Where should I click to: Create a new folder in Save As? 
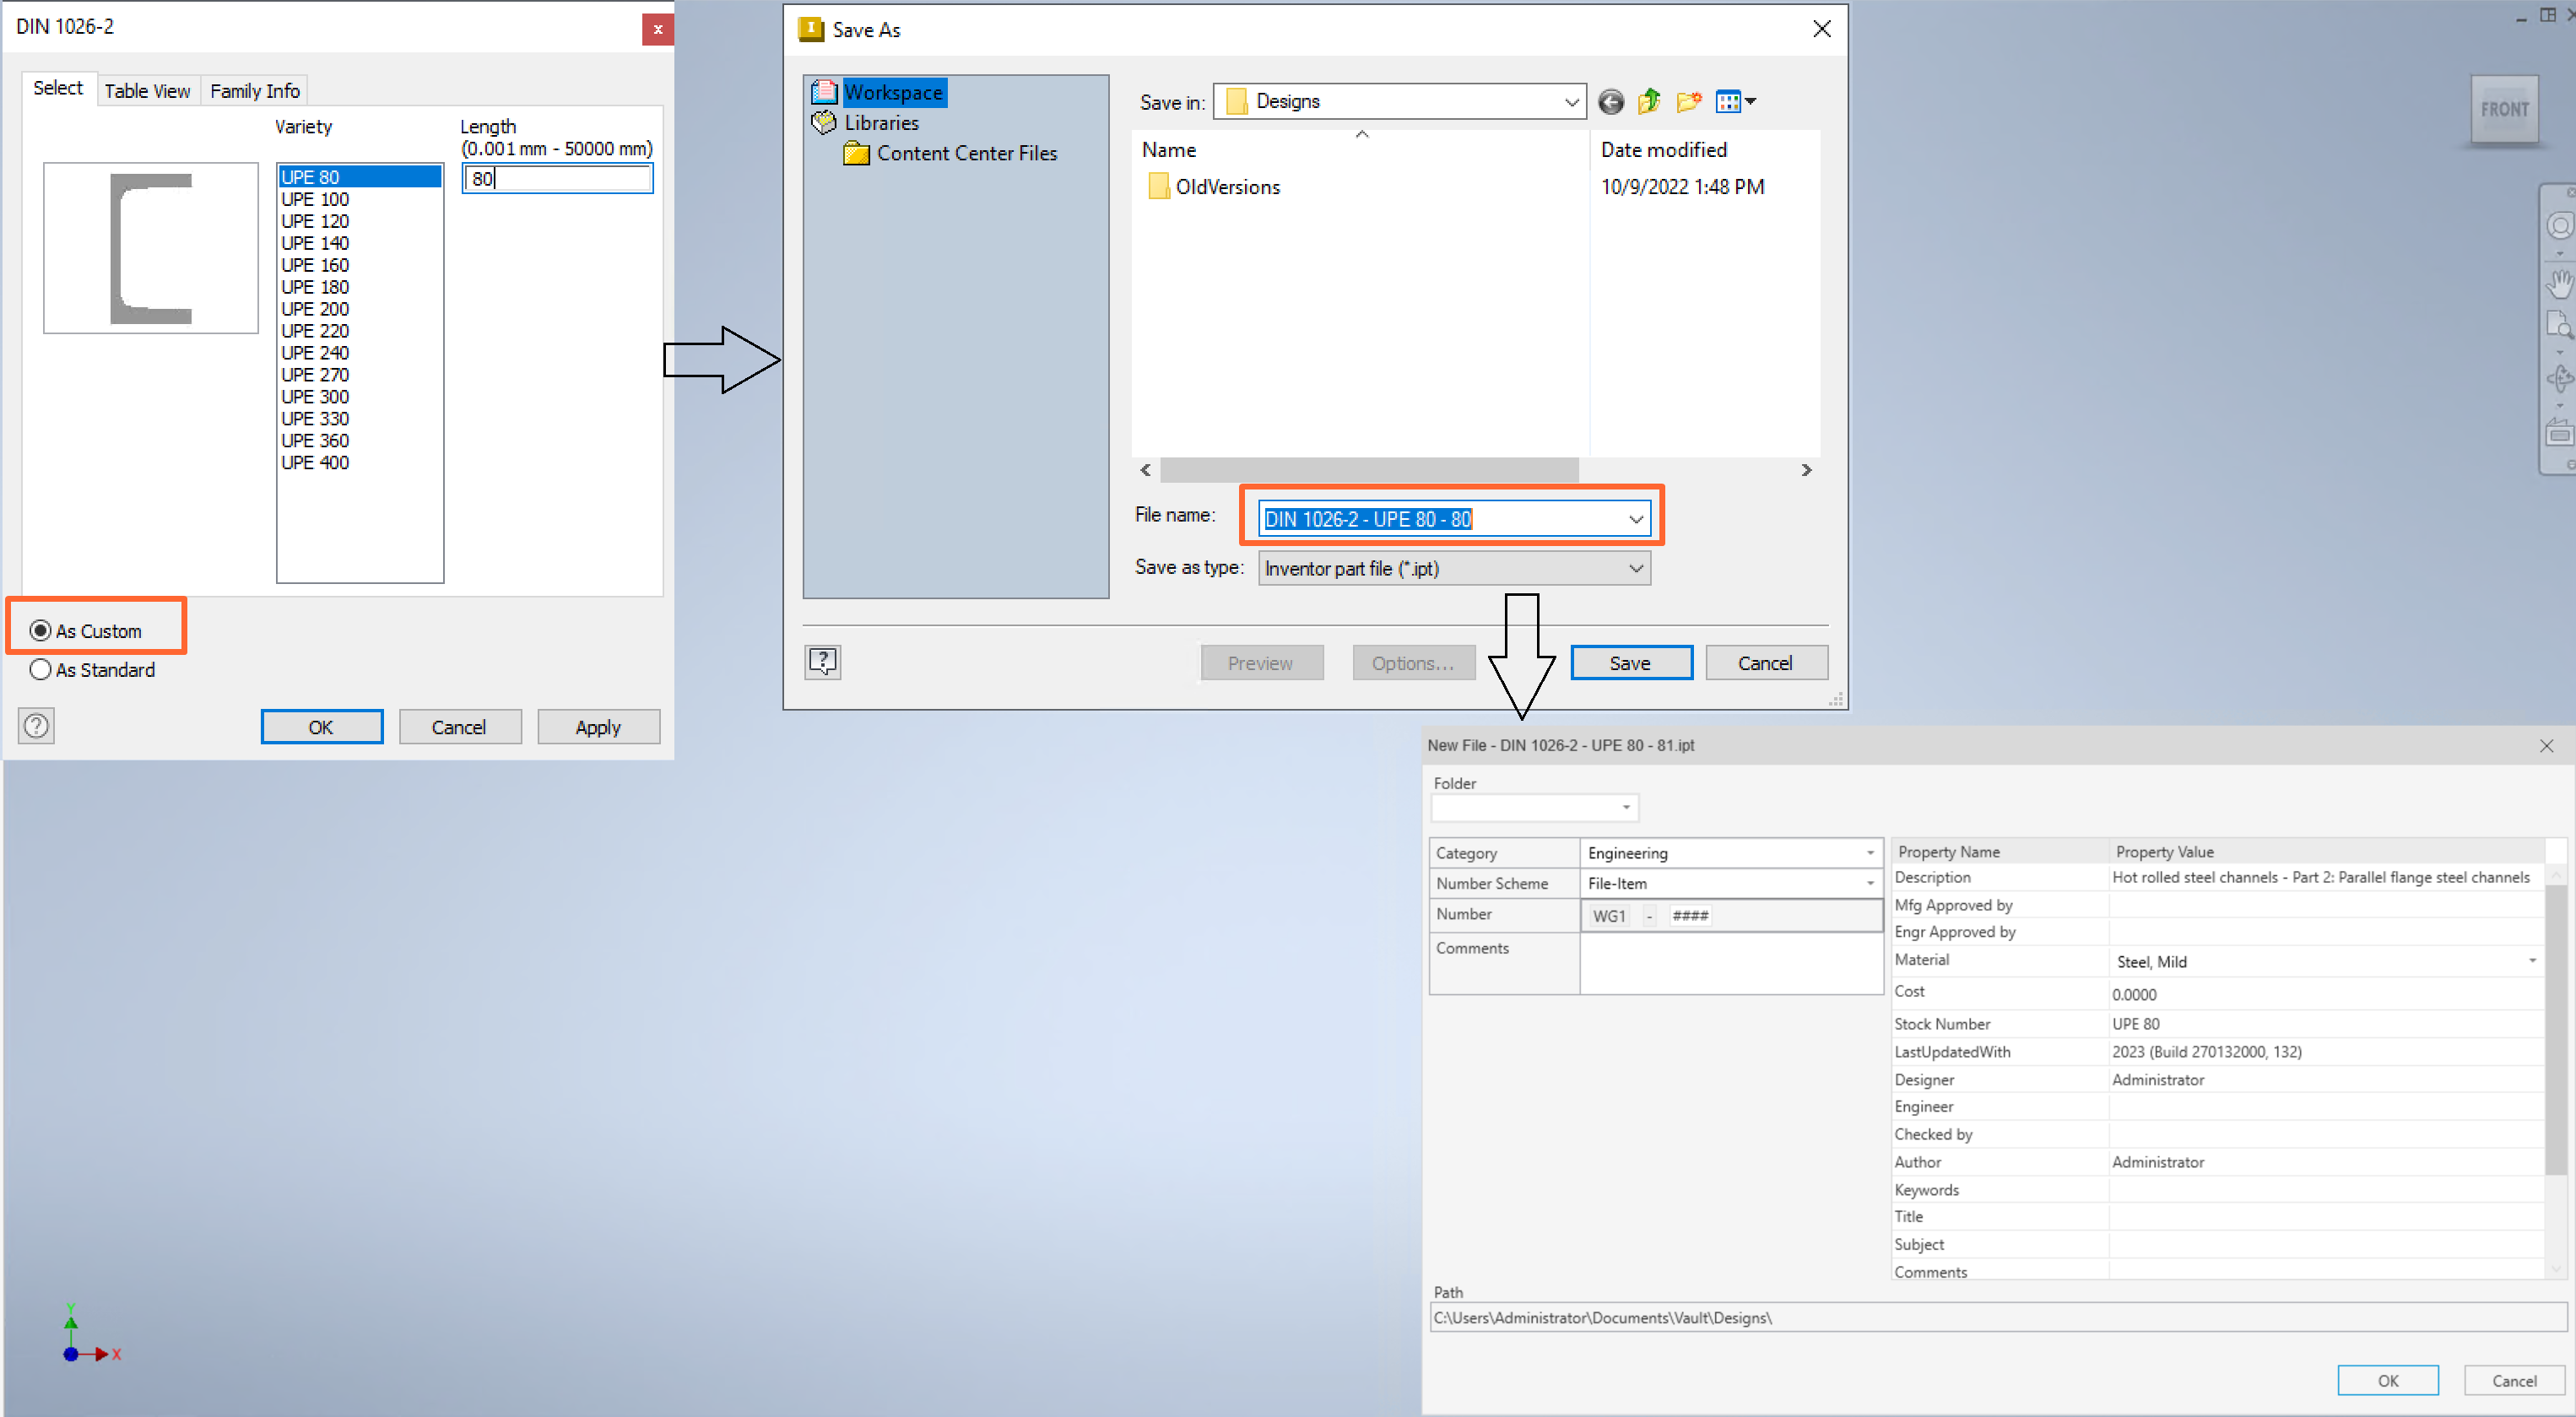pyautogui.click(x=1688, y=102)
